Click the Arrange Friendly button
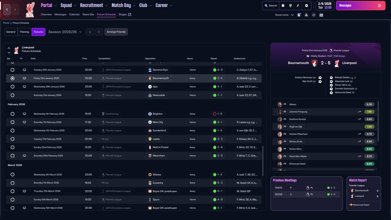The image size is (391, 220). coord(116,32)
